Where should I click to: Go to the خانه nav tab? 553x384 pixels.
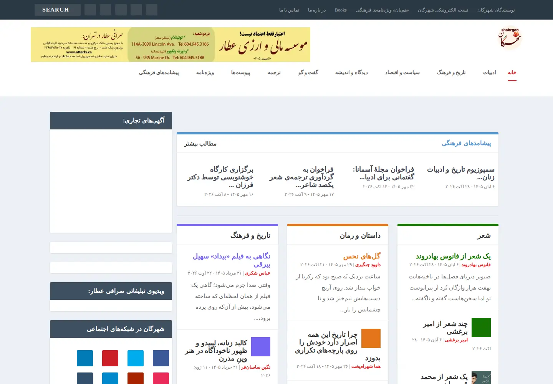512,73
